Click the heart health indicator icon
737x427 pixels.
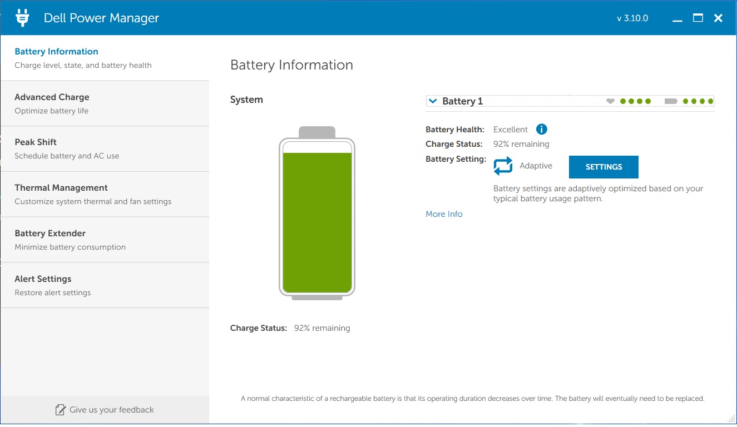pos(610,101)
